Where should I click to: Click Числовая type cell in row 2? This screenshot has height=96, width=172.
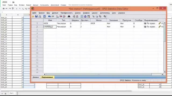(63, 27)
